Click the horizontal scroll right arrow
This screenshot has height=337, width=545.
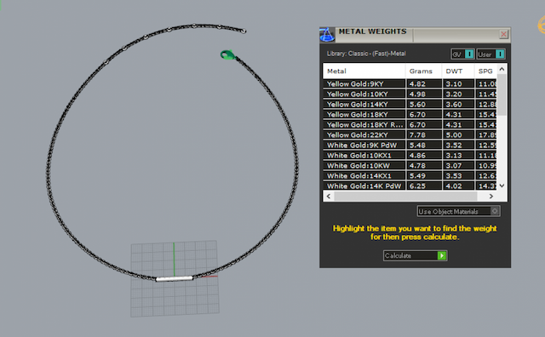click(491, 197)
